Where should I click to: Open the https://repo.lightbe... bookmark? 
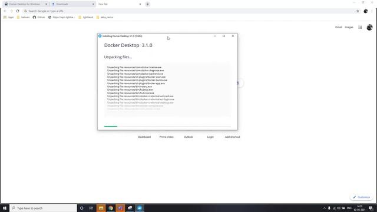(61, 17)
